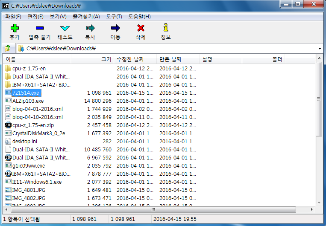Image resolution: width=326 pixels, height=226 pixels.
Task: Run the 테스트 (Test) toolbar icon
Action: 65,29
